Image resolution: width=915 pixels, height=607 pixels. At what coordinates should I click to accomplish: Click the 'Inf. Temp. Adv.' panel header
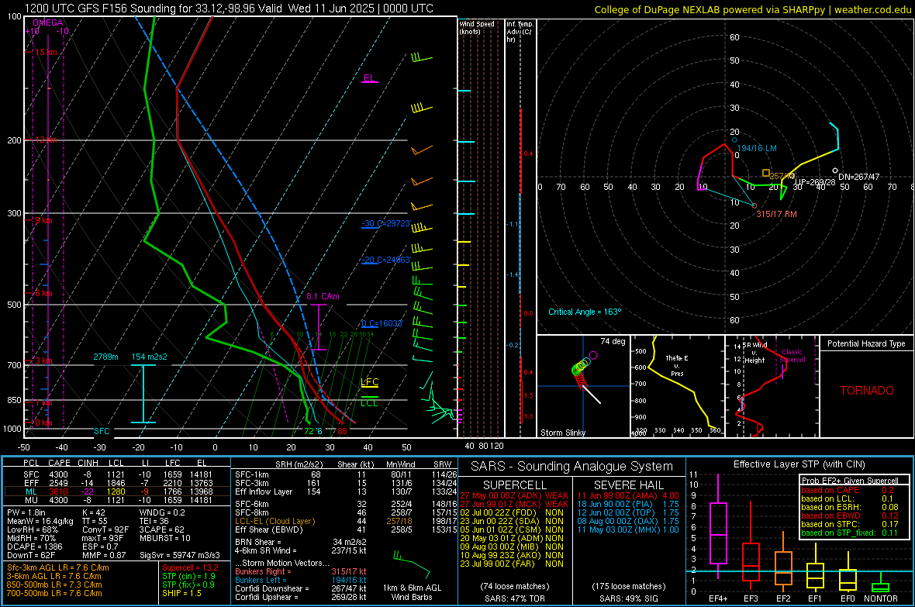(520, 32)
